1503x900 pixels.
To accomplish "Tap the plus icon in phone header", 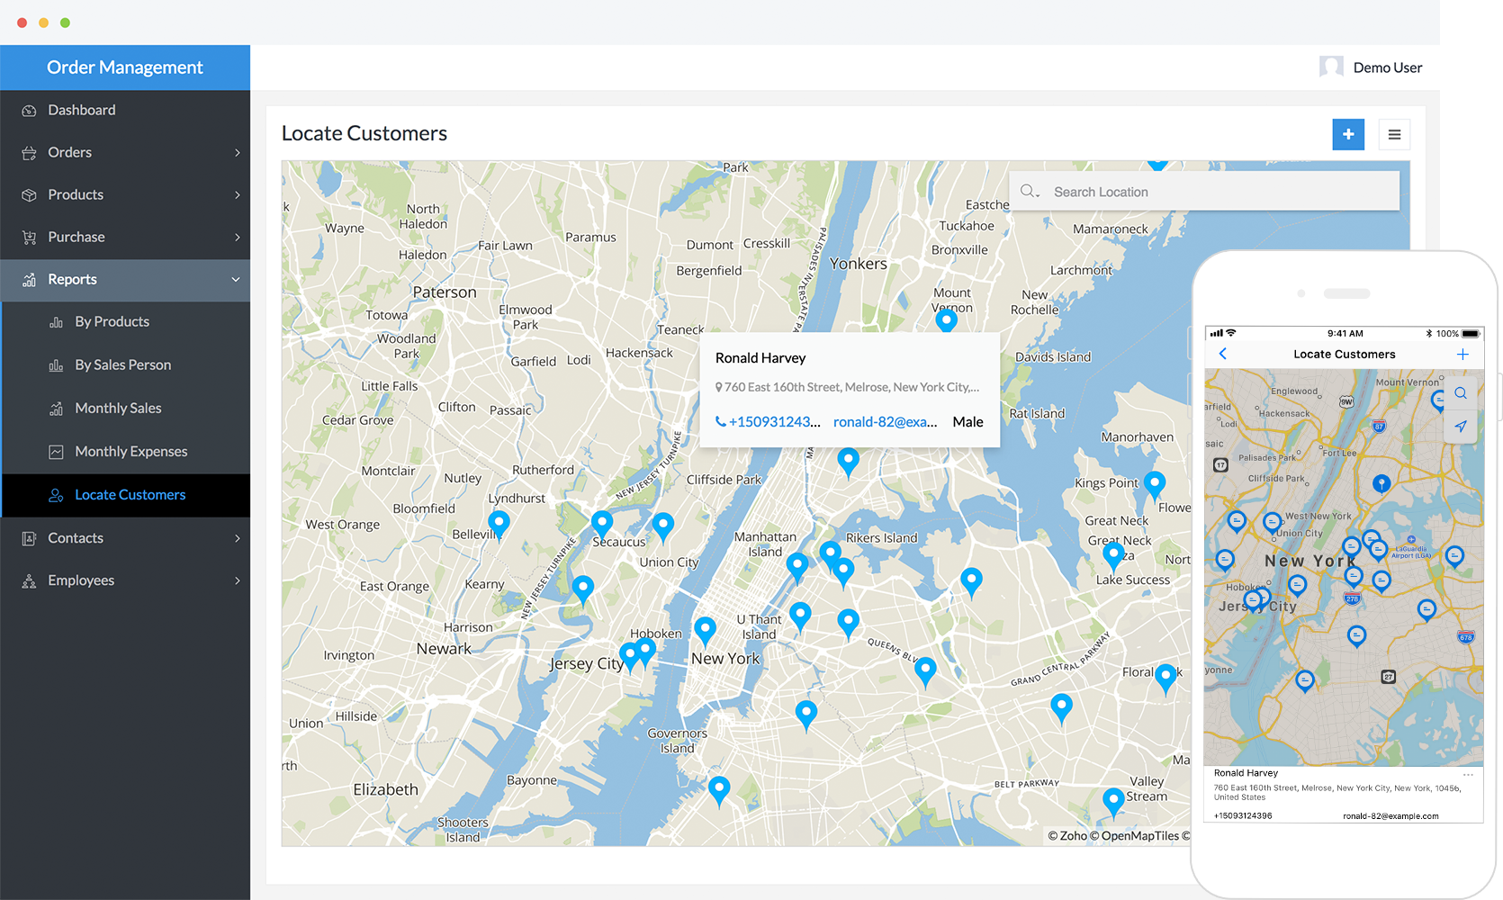I will 1462,354.
